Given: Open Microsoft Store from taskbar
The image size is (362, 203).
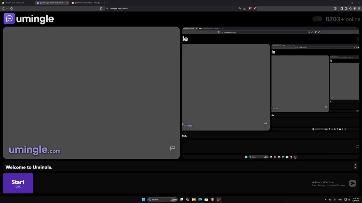Looking at the screenshot, I should [x=206, y=200].
